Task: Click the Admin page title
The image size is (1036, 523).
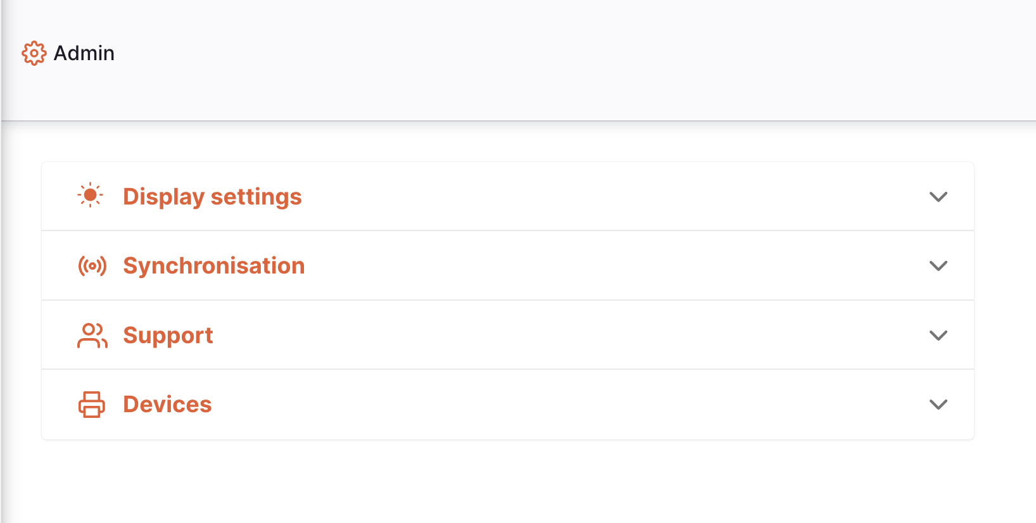Action: 84,53
